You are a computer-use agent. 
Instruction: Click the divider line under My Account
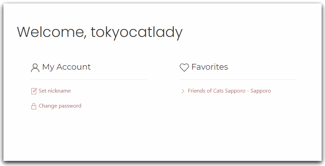coord(89,80)
